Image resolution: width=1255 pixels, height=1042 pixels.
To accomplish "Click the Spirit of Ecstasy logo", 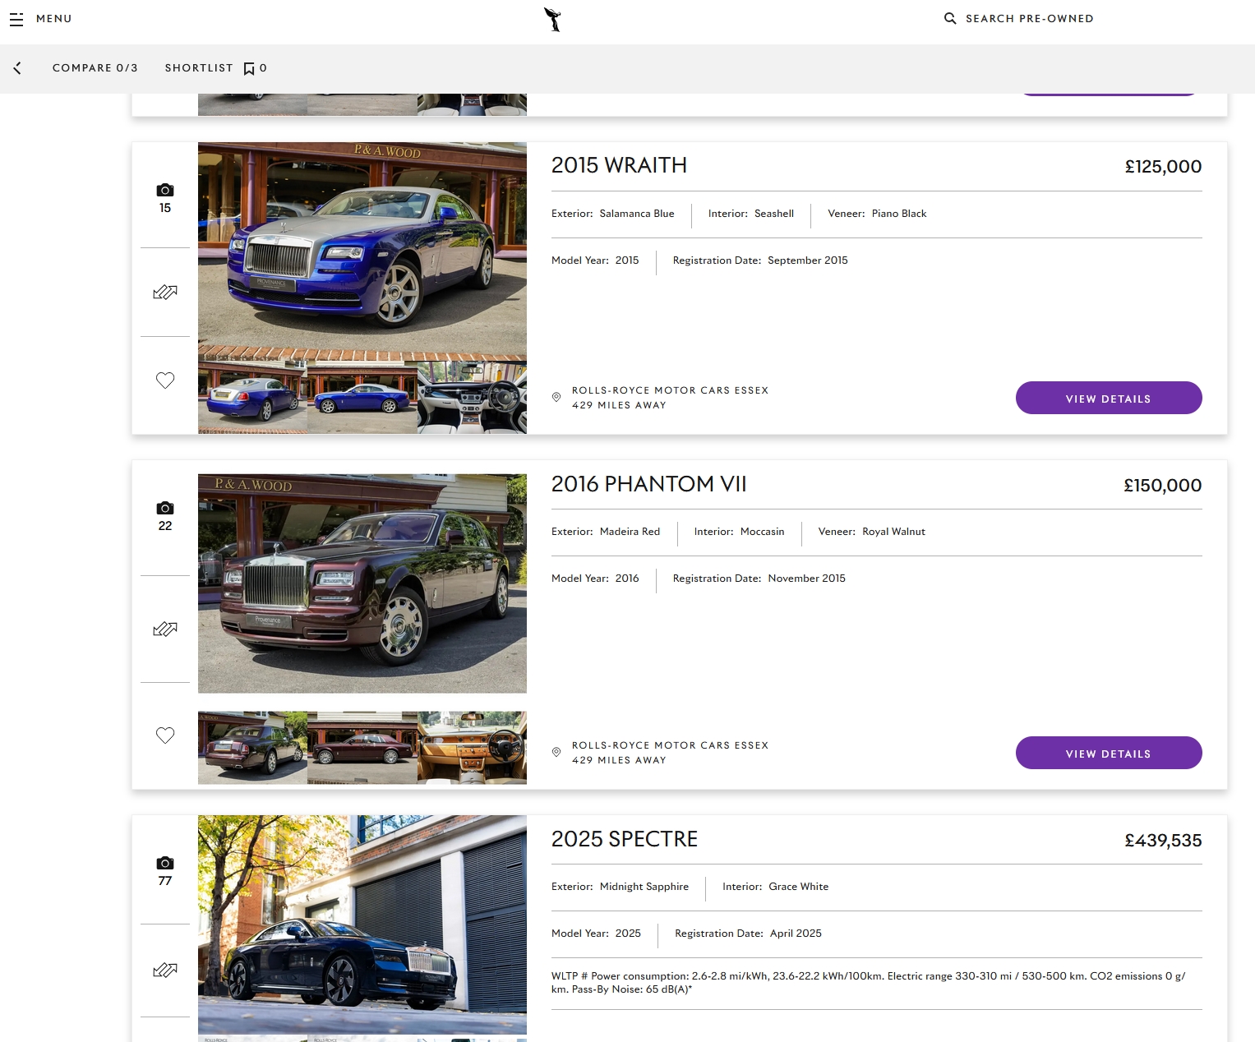I will click(553, 19).
